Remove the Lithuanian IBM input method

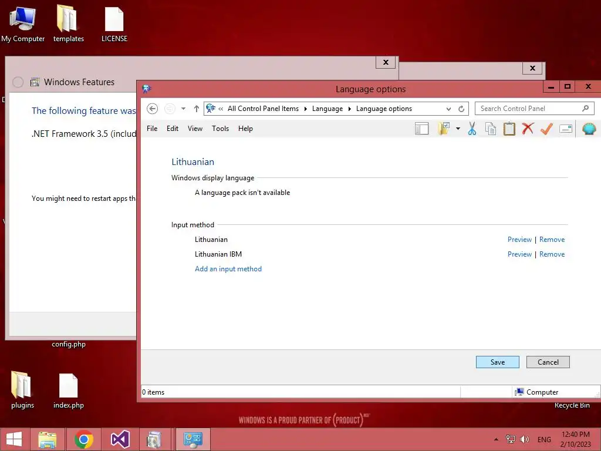click(x=552, y=254)
